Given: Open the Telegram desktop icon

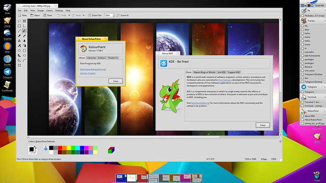Looking at the screenshot, I should click(8, 74).
